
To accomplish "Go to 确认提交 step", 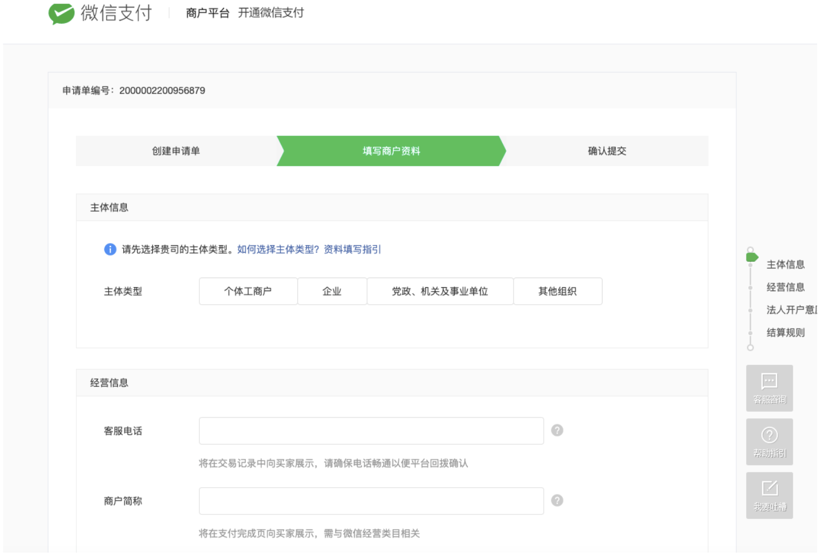I will [607, 151].
